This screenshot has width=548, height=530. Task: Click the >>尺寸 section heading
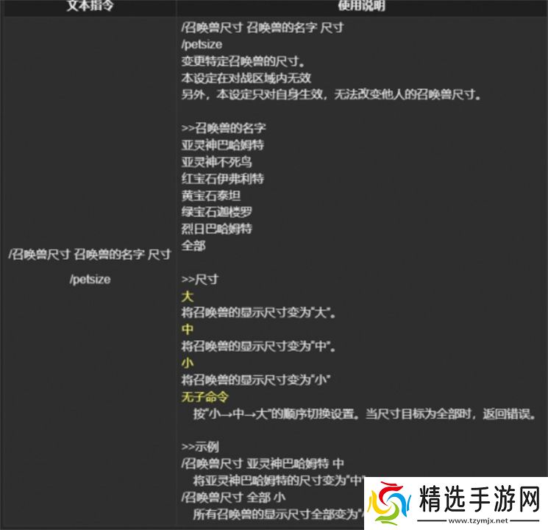tap(199, 280)
